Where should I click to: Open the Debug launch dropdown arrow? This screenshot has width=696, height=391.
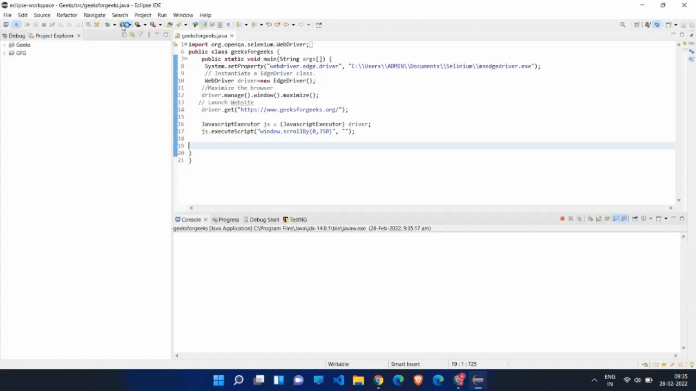(115, 24)
